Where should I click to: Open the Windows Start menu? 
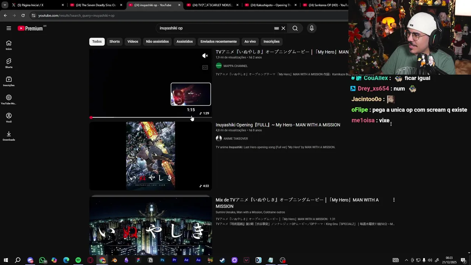tap(6, 260)
